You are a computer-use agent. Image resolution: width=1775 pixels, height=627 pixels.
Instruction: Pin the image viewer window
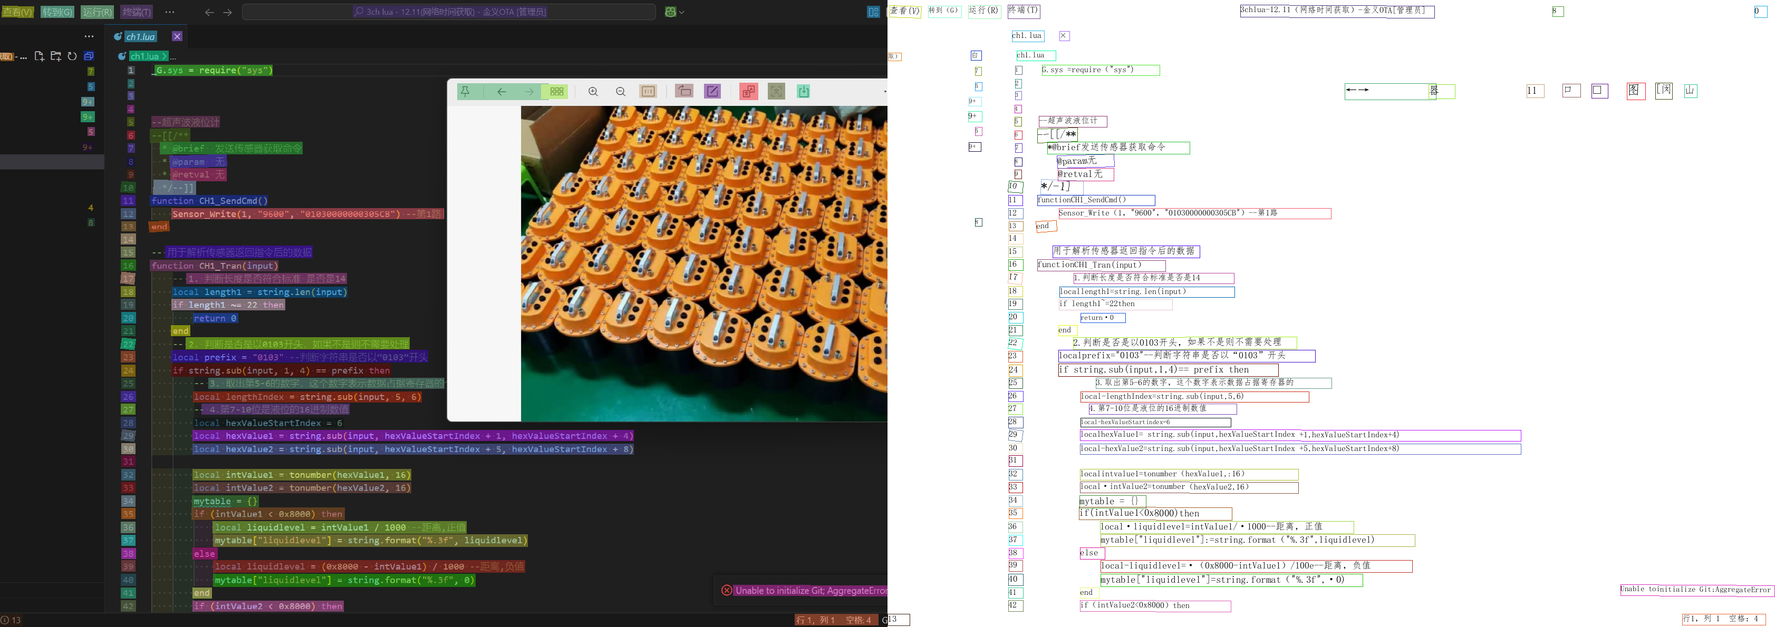coord(465,92)
